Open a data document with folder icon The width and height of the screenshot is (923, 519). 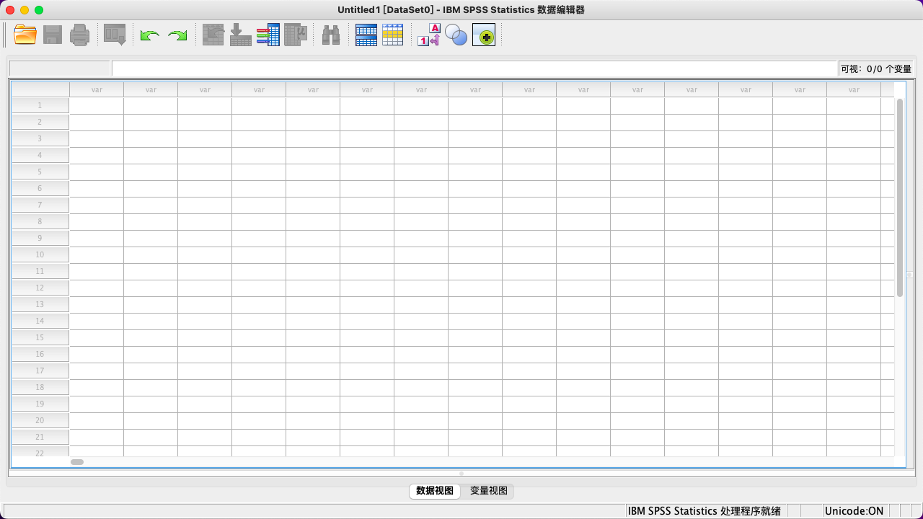[x=25, y=35]
